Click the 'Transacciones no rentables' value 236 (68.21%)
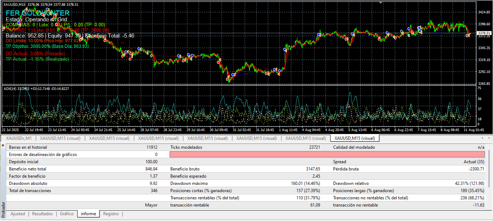493x221 pixels. coord(472,198)
